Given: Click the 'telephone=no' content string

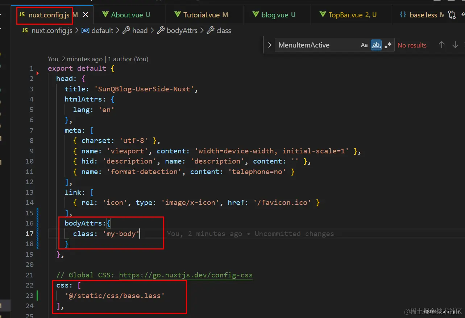Looking at the screenshot, I should tap(257, 172).
